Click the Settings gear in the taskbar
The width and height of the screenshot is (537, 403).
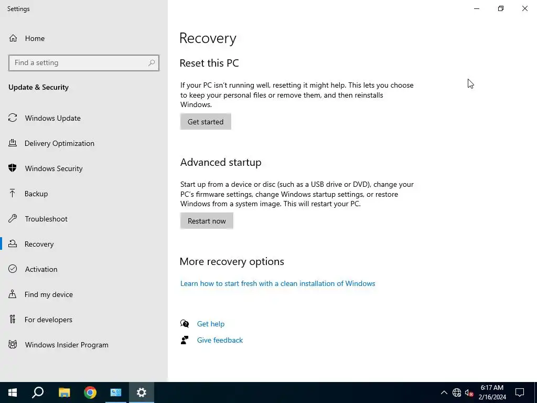point(142,393)
